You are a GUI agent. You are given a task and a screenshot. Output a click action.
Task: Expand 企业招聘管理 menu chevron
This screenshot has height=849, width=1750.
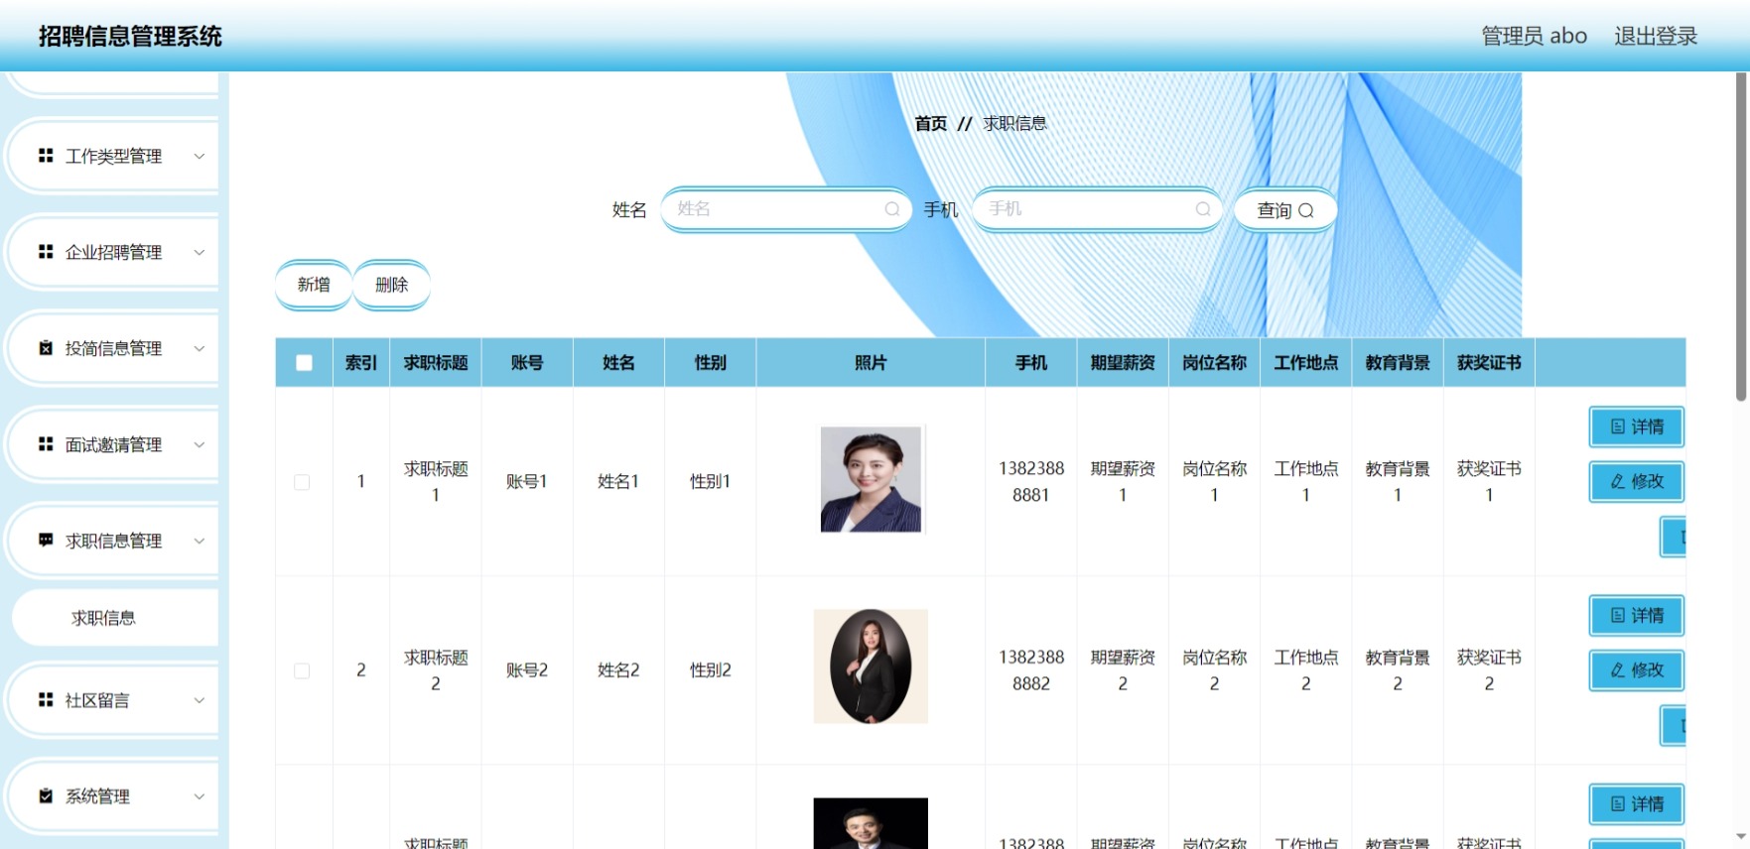click(x=199, y=252)
